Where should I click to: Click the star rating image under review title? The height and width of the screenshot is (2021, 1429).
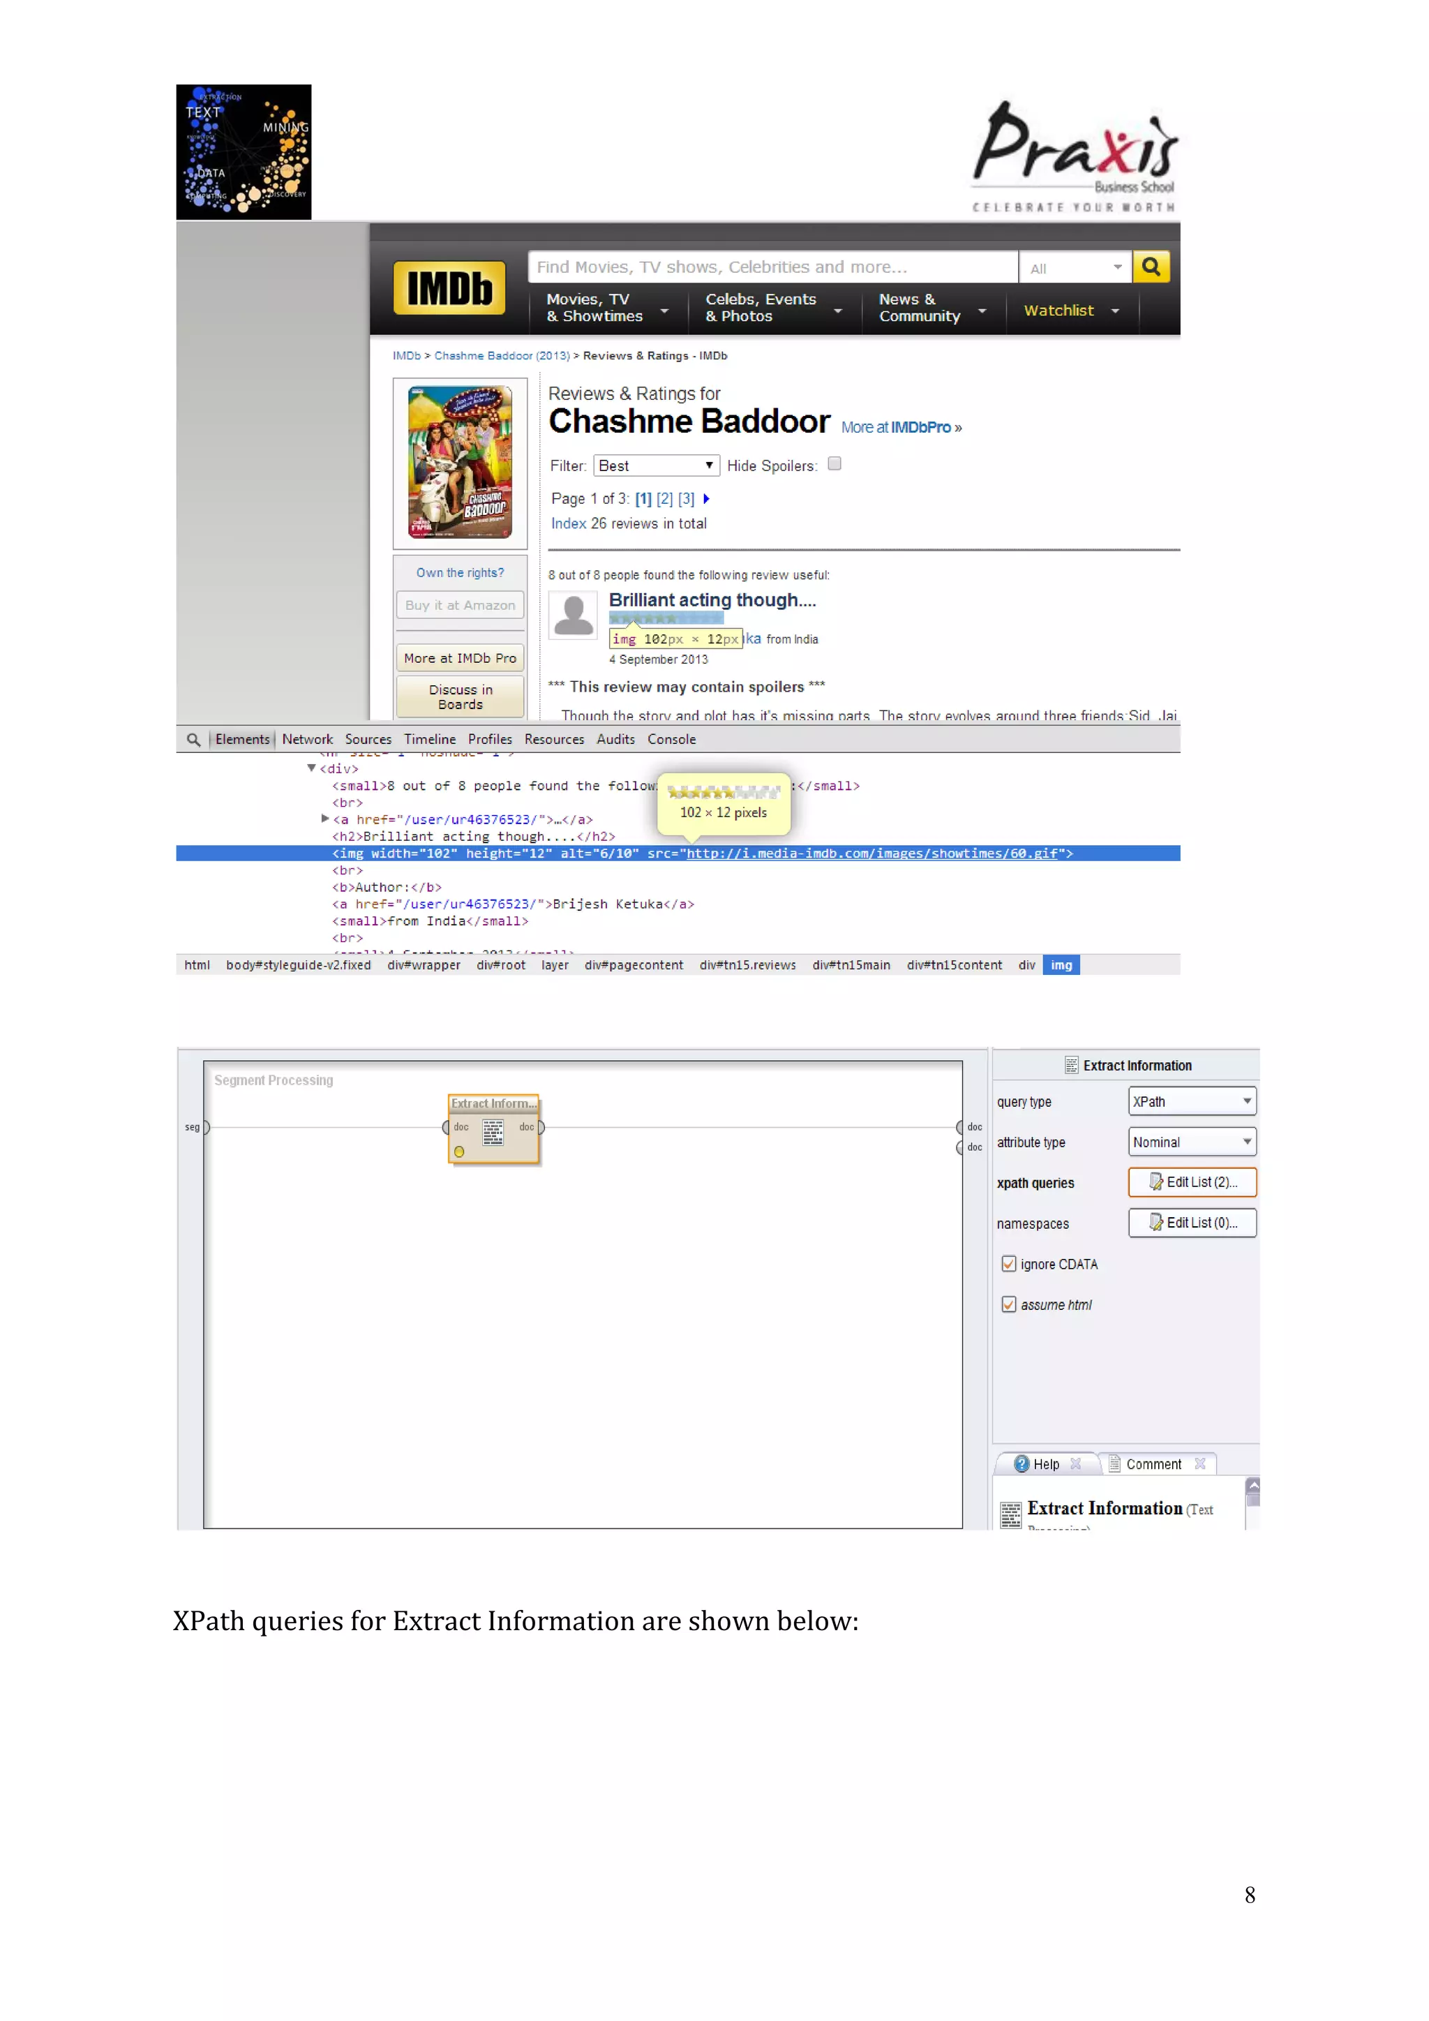(x=666, y=619)
